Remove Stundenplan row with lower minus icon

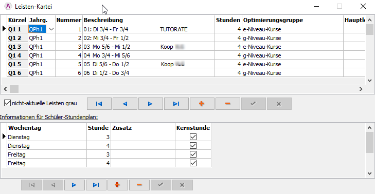139,185
